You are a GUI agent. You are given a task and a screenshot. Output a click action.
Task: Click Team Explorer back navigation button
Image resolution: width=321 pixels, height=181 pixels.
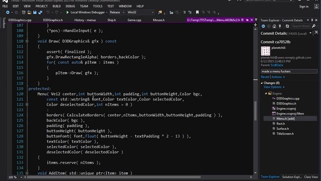pyautogui.click(x=263, y=26)
